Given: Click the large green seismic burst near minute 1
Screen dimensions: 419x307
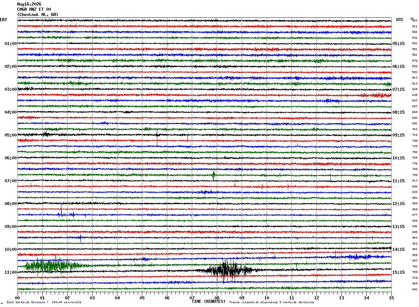Looking at the screenshot, I should pos(53,266).
